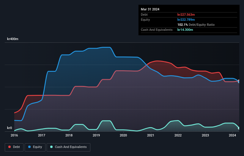Click the red Debt legend dot

(x=10, y=147)
